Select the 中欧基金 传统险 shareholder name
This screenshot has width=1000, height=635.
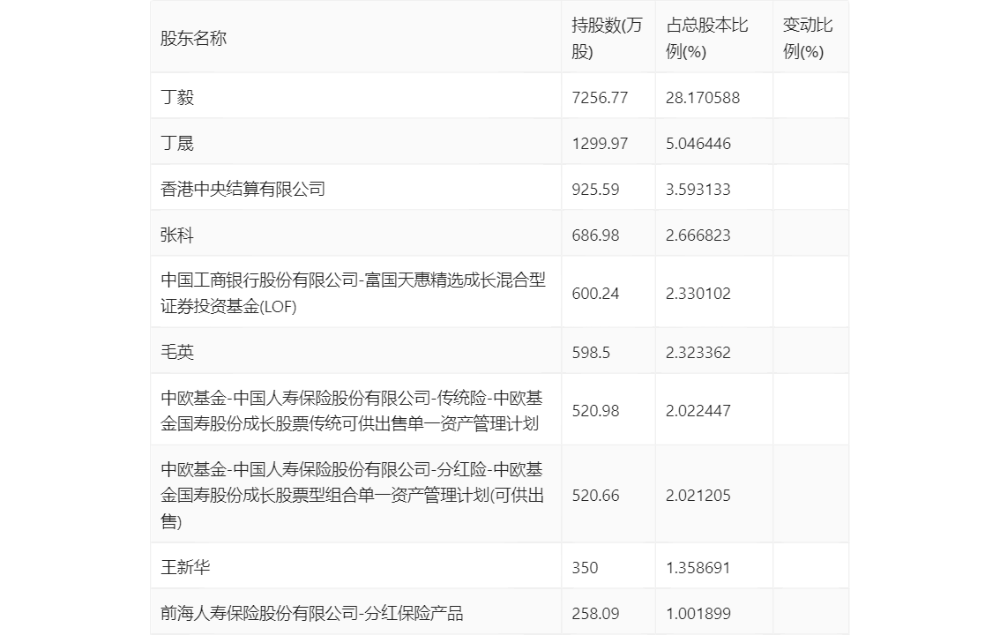point(351,411)
